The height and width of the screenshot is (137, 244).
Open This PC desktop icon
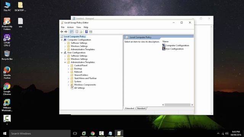7,6
